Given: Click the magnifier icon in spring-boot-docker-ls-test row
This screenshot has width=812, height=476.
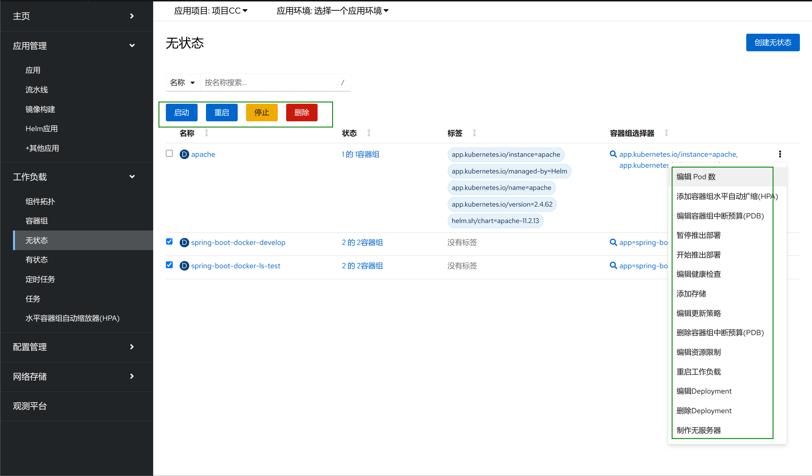Looking at the screenshot, I should 613,266.
